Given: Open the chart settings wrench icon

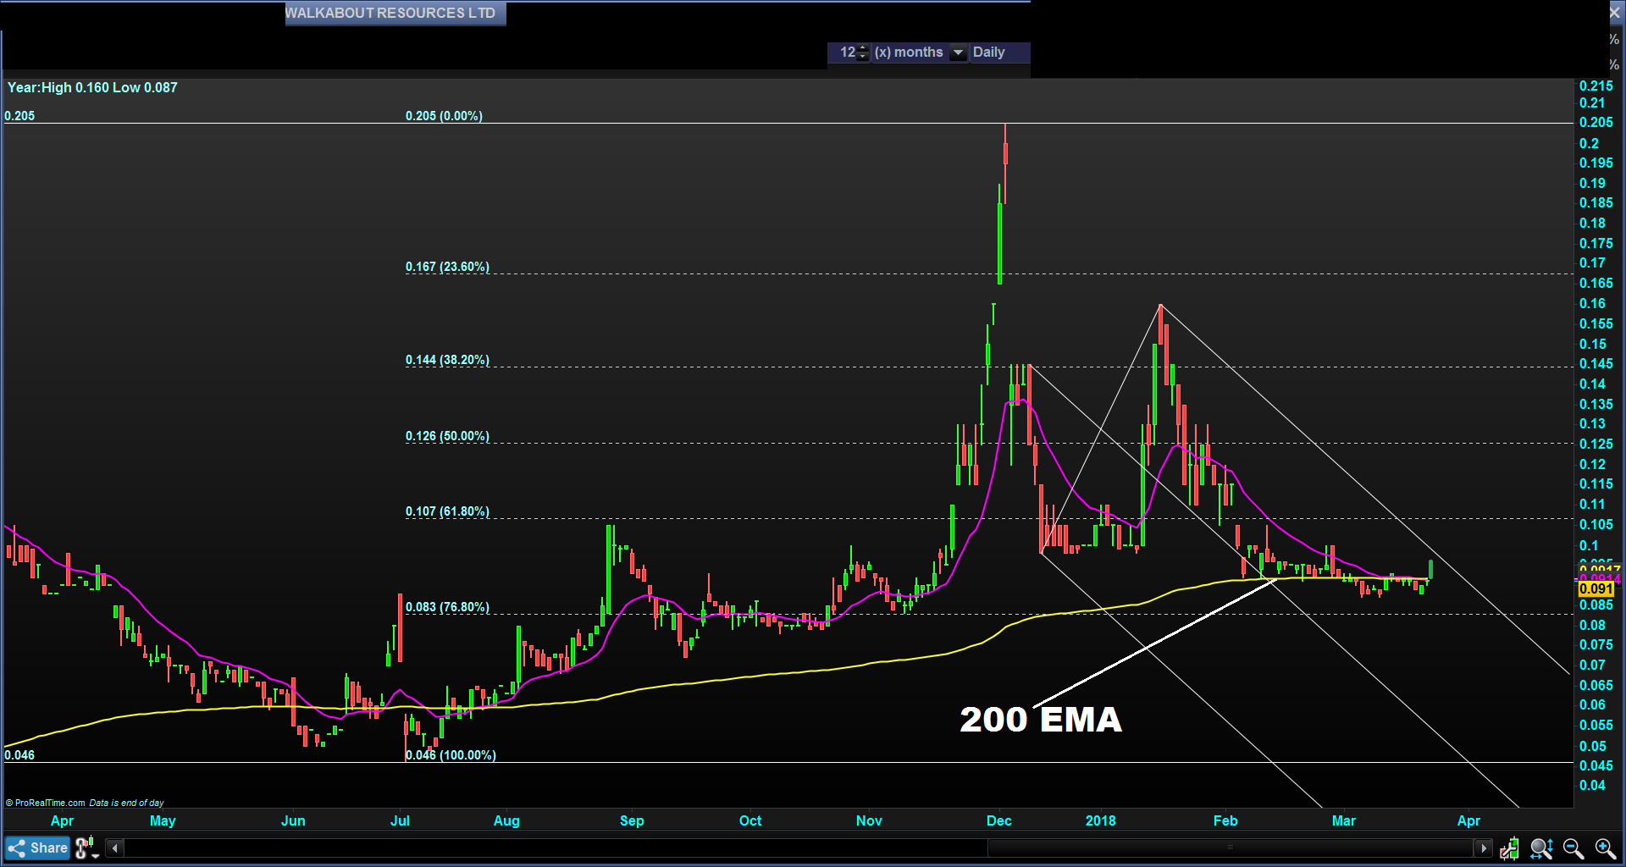Looking at the screenshot, I should [1509, 848].
